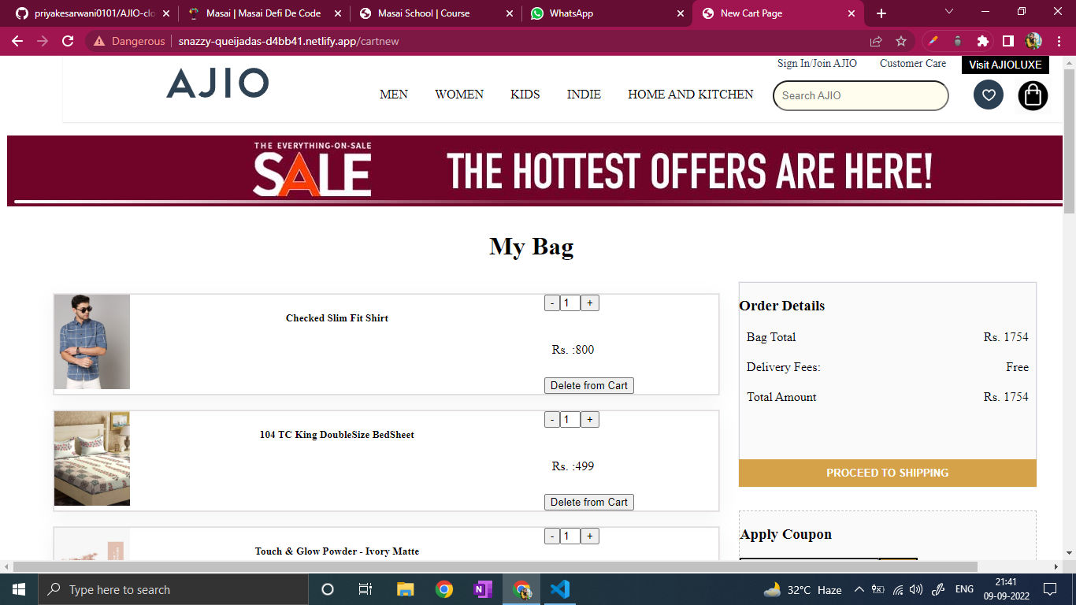Viewport: 1076px width, 605px height.
Task: Open OneNote from the taskbar
Action: pos(483,588)
